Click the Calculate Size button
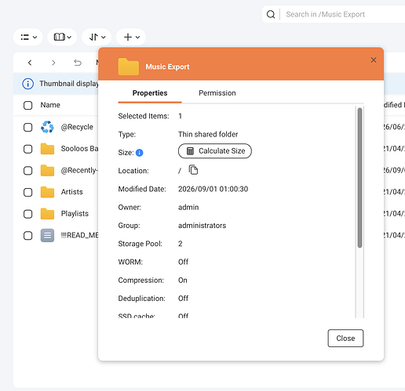 pos(215,151)
